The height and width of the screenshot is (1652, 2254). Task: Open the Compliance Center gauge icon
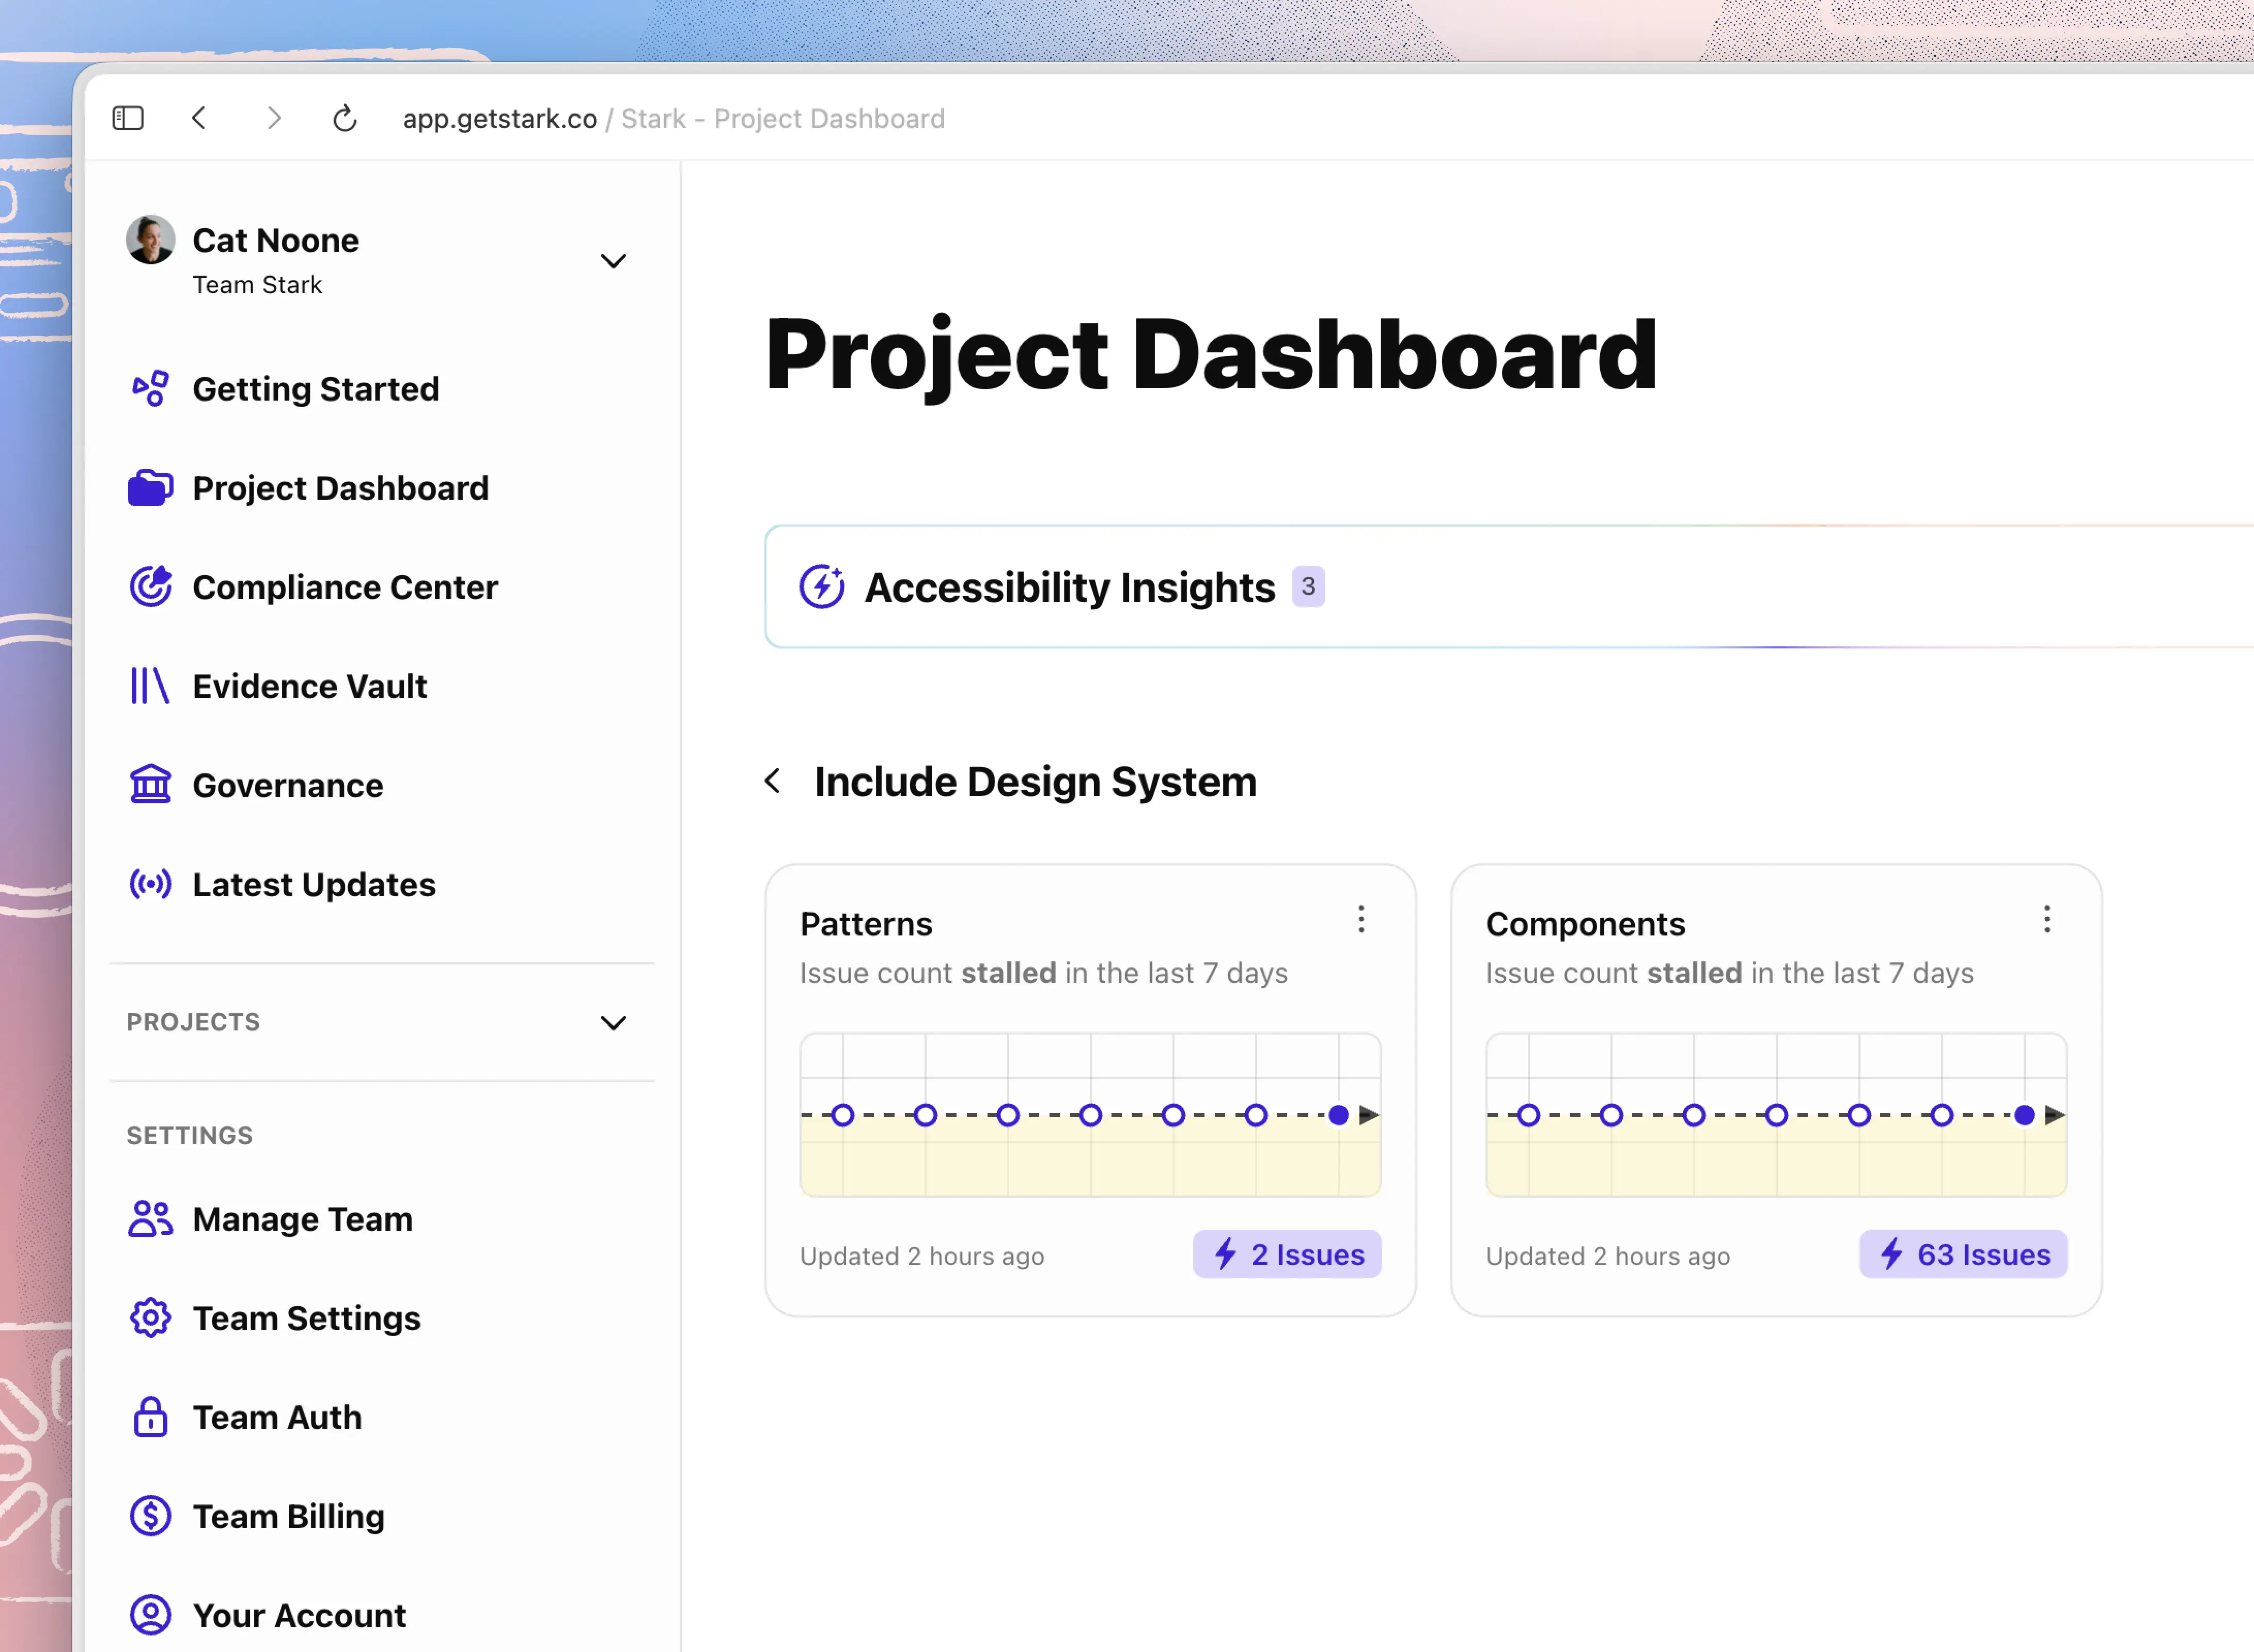pos(150,586)
